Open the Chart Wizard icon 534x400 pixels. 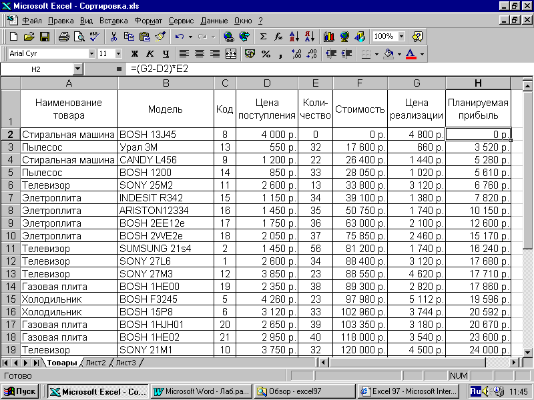pos(328,37)
